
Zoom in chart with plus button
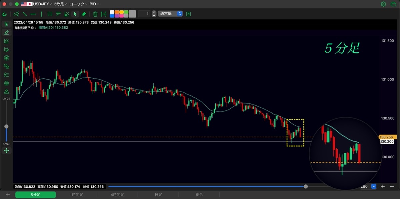(x=383, y=187)
